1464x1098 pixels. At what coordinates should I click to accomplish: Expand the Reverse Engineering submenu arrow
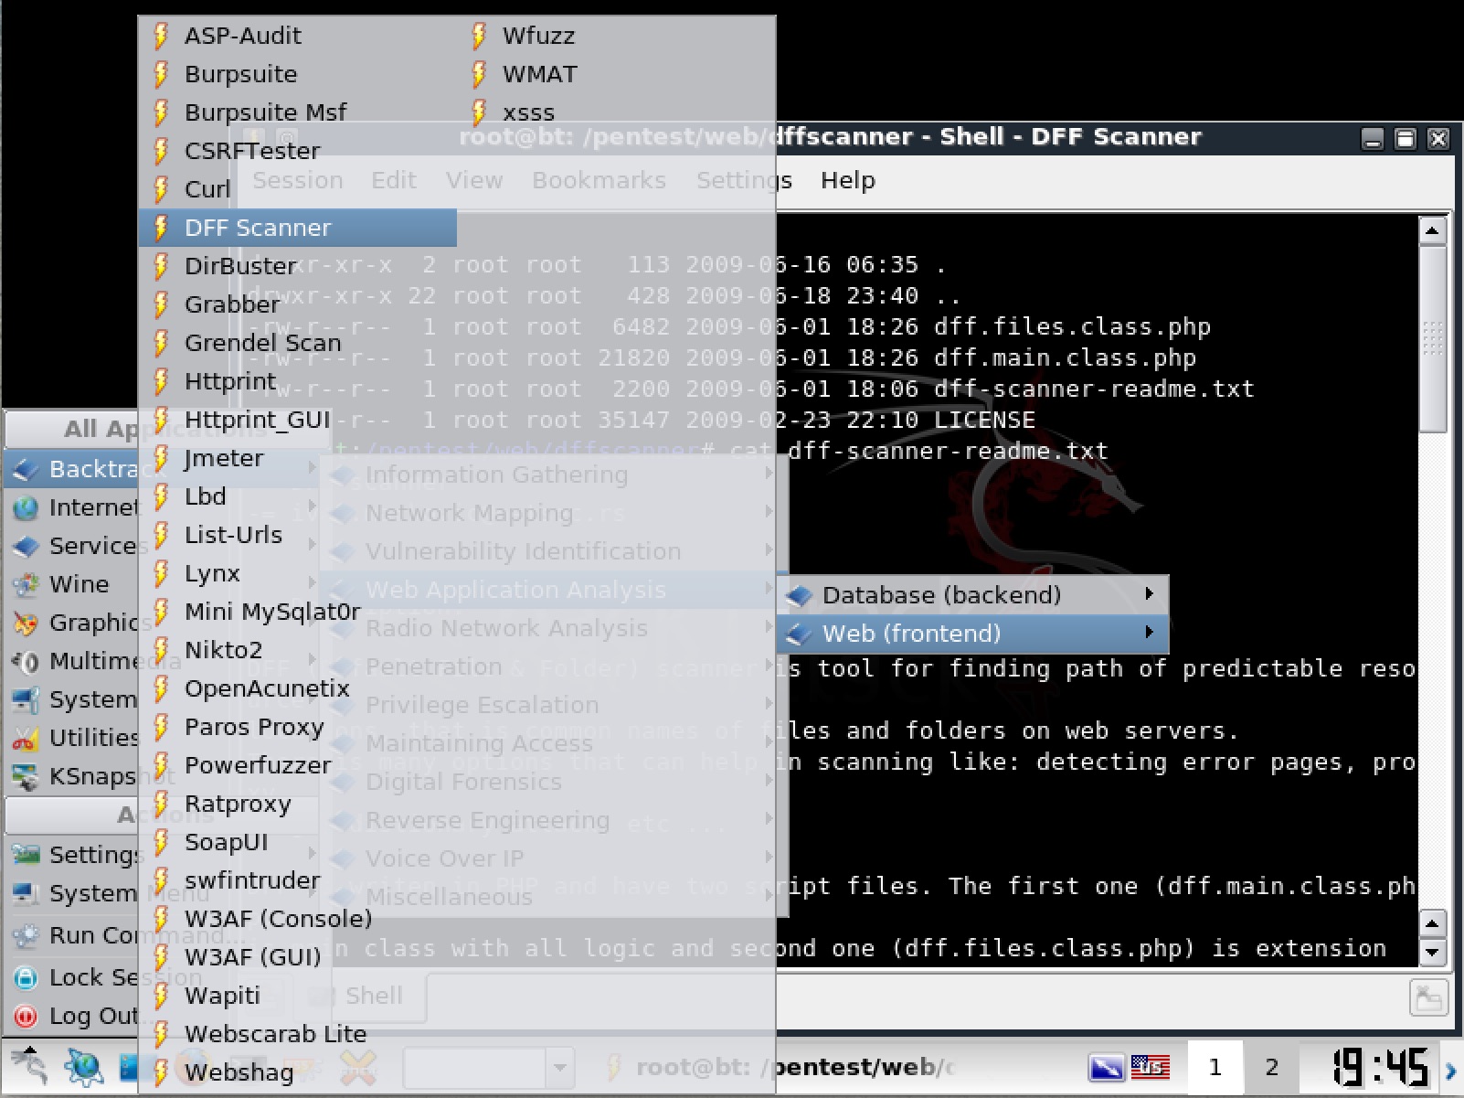click(769, 819)
